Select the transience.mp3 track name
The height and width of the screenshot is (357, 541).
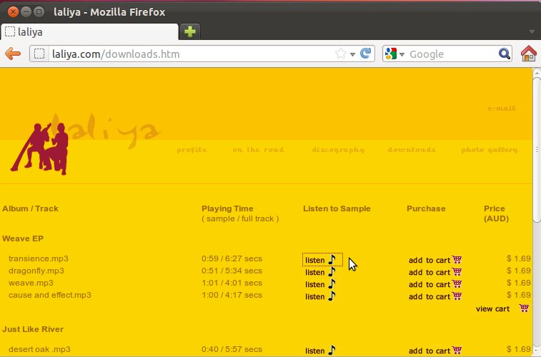coord(39,258)
